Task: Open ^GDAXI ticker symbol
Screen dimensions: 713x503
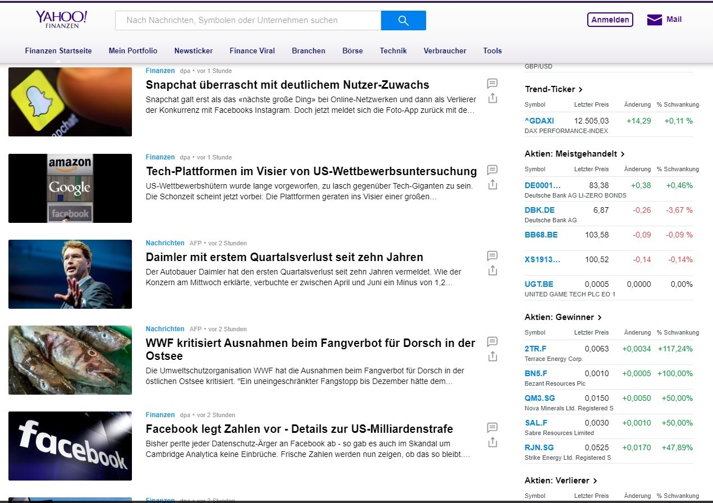Action: [539, 121]
